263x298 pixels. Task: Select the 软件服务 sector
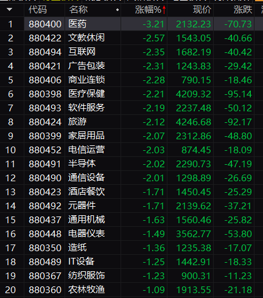(x=86, y=108)
